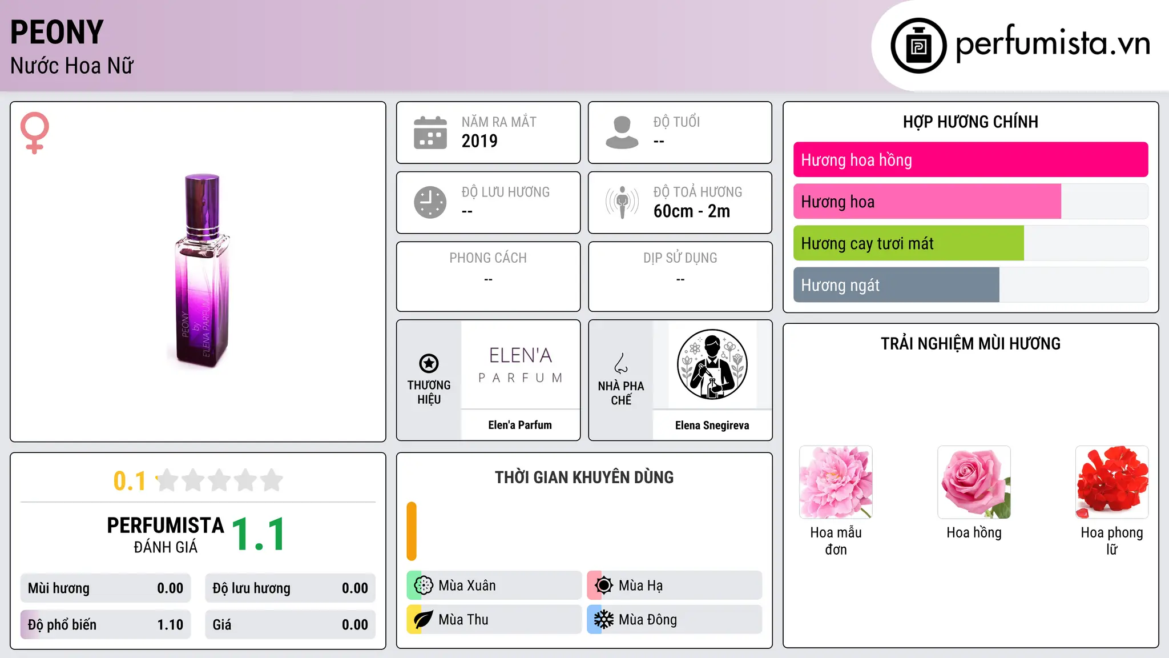The height and width of the screenshot is (658, 1169).
Task: Select the Mùa Thu season label
Action: (x=463, y=620)
